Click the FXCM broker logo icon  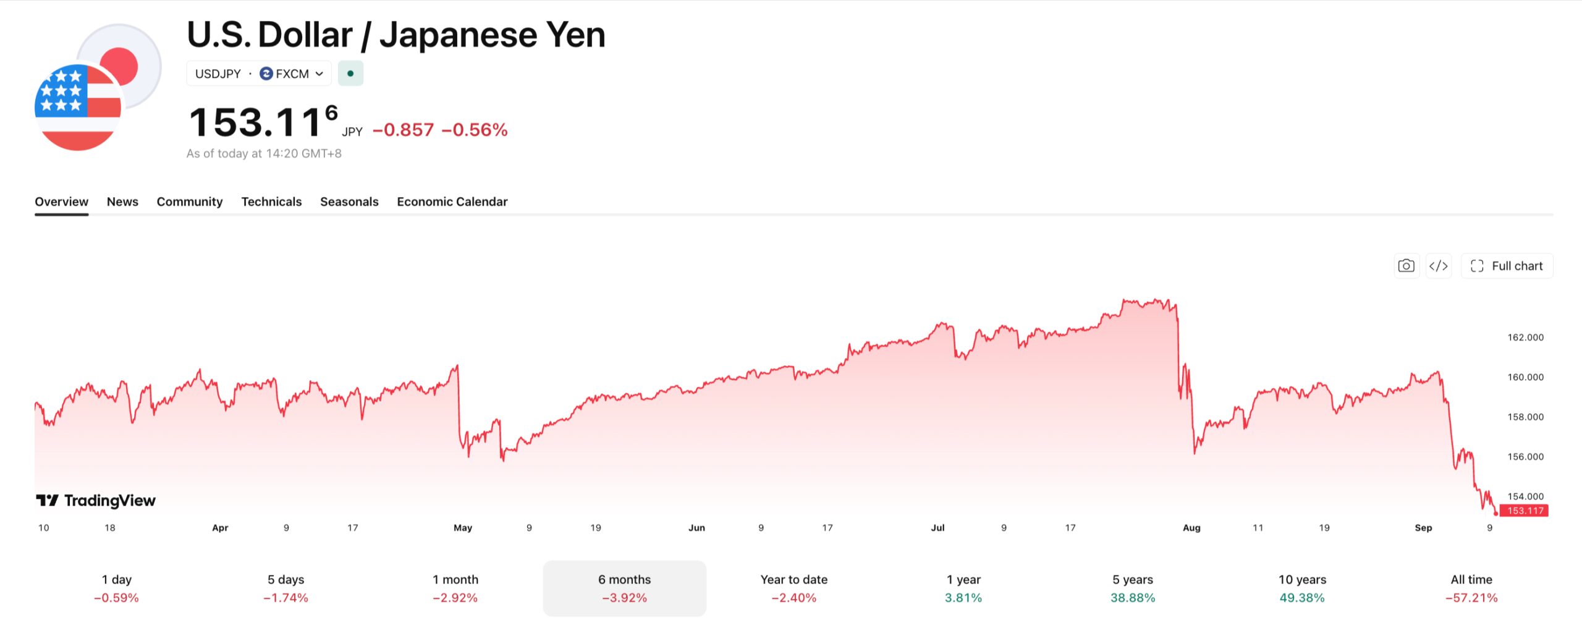point(266,74)
